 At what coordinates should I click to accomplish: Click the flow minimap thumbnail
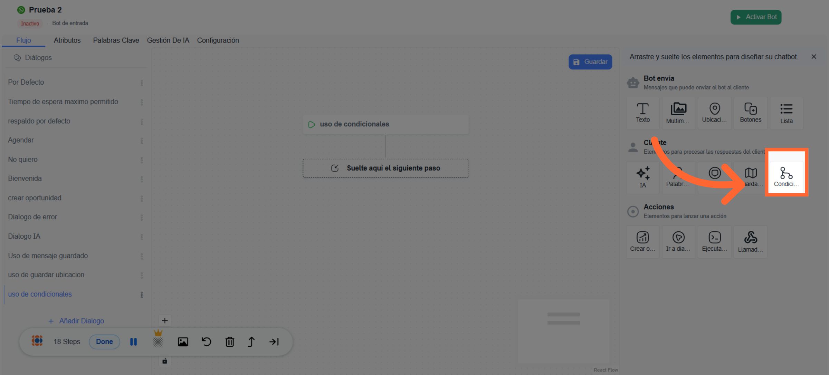click(x=563, y=331)
